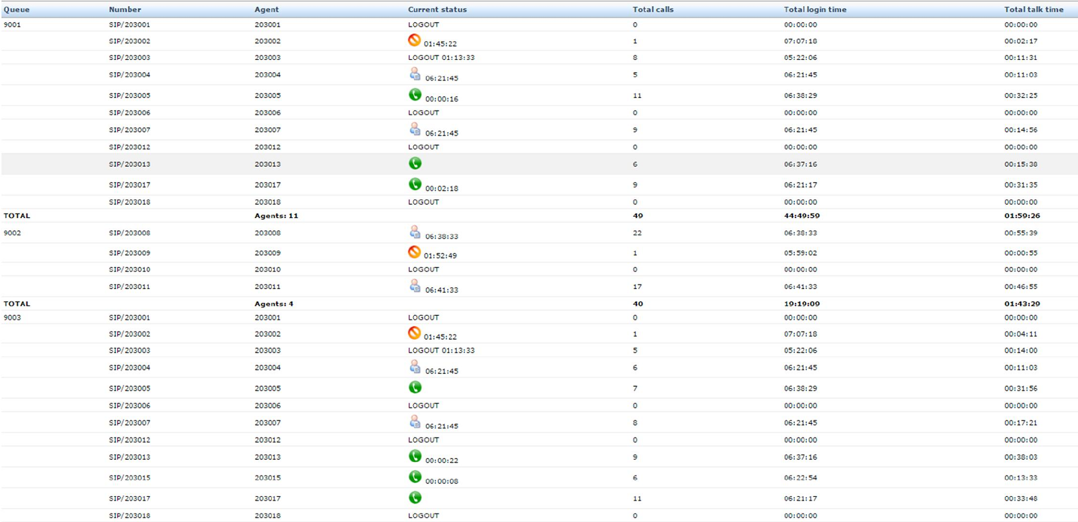This screenshot has width=1078, height=522.
Task: Click the Queue column header
Action: (x=15, y=9)
